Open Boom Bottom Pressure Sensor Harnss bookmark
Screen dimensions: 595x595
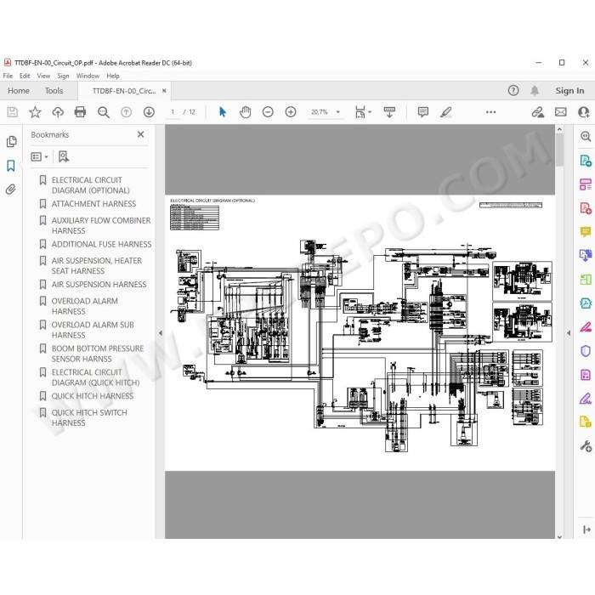(x=98, y=354)
